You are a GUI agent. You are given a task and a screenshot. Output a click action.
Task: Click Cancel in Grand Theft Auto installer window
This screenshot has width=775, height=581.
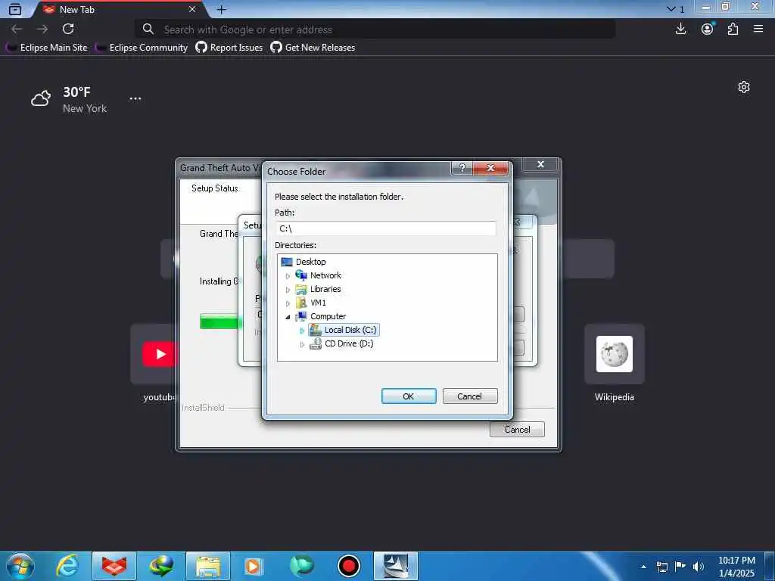(x=517, y=430)
